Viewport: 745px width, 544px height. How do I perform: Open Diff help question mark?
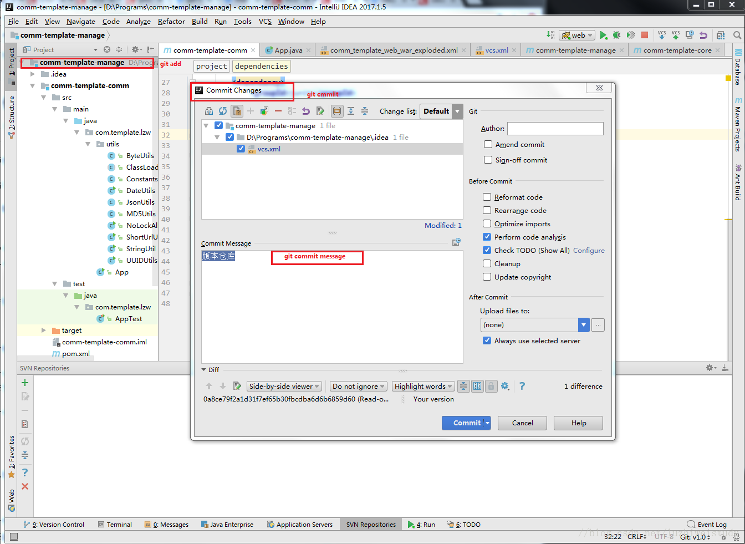tap(522, 386)
